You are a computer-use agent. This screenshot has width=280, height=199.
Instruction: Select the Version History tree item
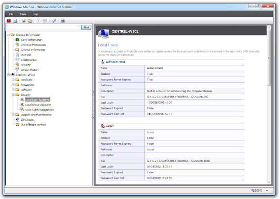pyautogui.click(x=30, y=70)
